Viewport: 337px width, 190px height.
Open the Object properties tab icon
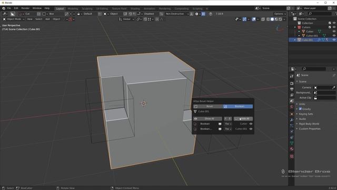[x=292, y=114]
